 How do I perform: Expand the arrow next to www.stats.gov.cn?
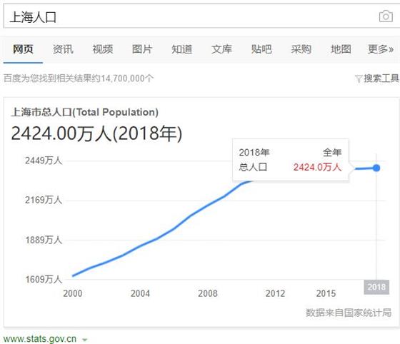[85, 340]
